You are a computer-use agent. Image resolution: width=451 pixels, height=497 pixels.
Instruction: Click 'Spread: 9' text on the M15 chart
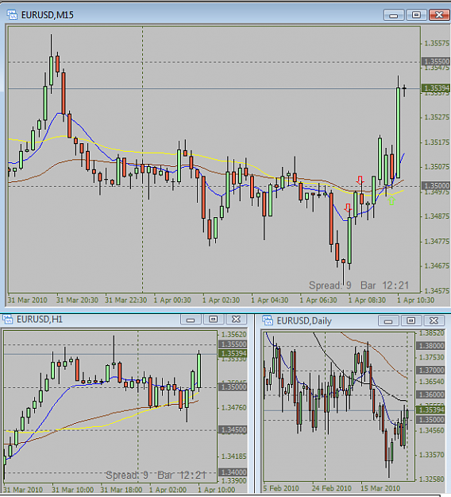click(x=330, y=285)
